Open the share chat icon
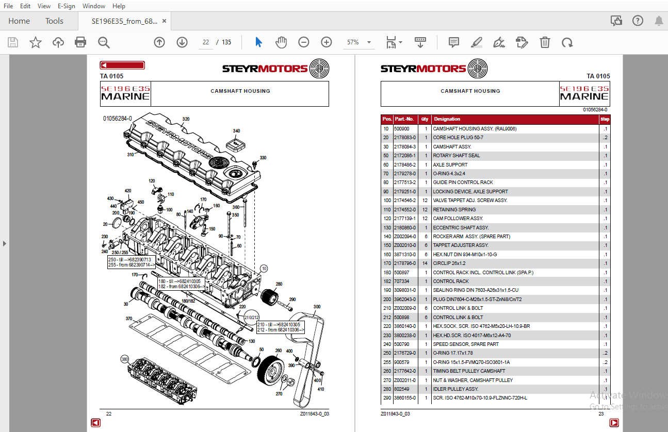The height and width of the screenshot is (432, 668). tap(616, 21)
